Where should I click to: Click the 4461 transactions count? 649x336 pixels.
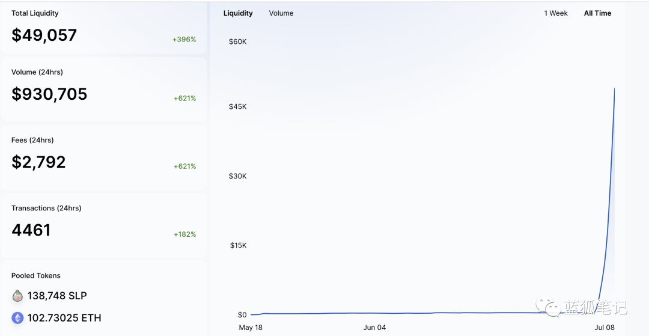pos(31,230)
